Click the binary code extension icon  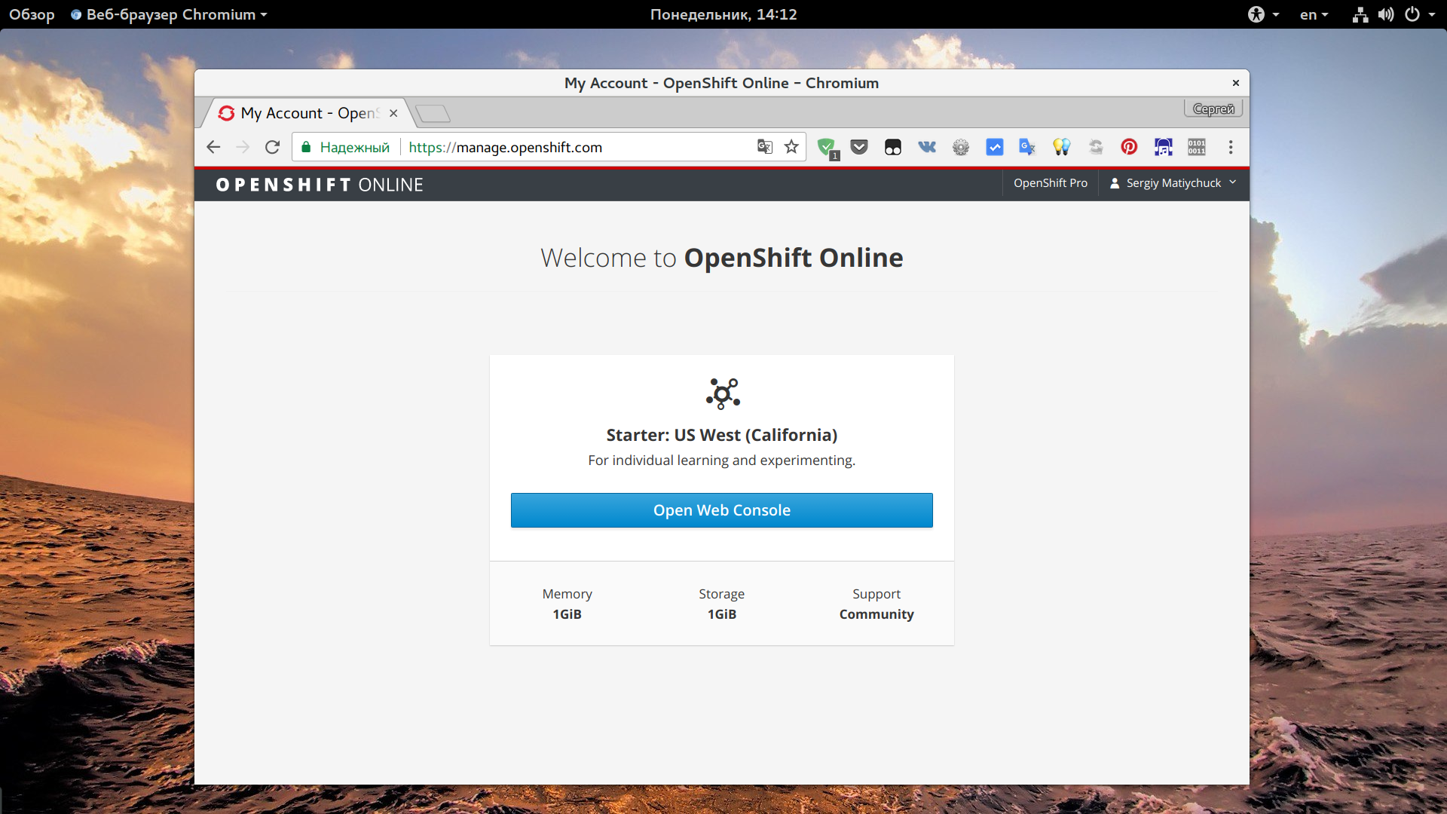point(1197,147)
